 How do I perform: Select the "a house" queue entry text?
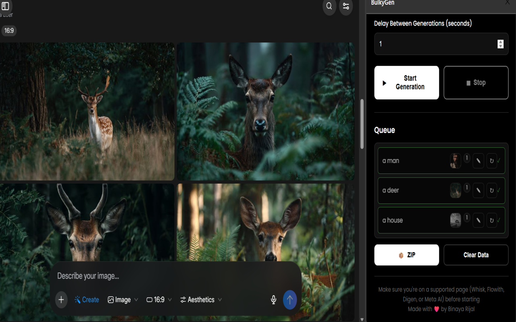pyautogui.click(x=393, y=220)
